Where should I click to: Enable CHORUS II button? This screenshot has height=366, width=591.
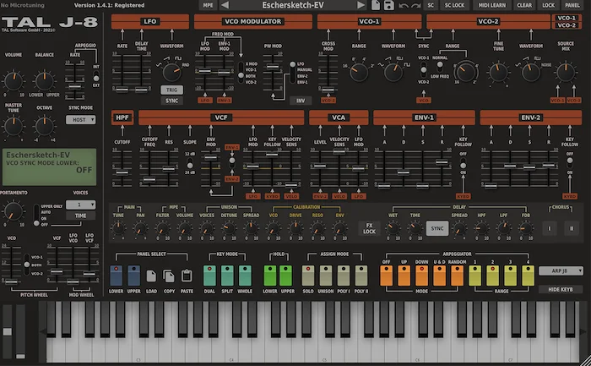point(572,228)
